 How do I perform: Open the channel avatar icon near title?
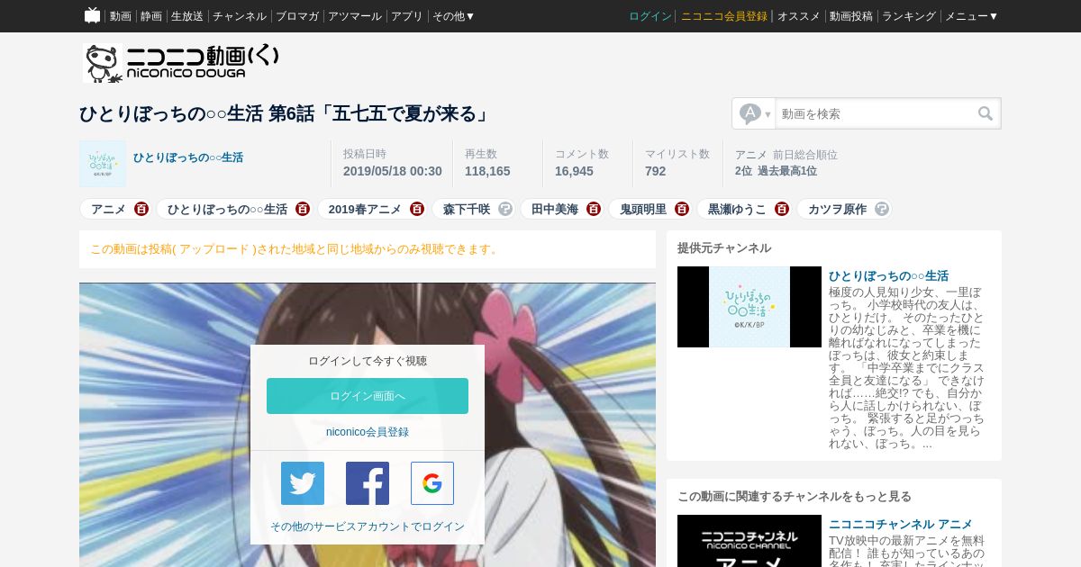coord(103,164)
